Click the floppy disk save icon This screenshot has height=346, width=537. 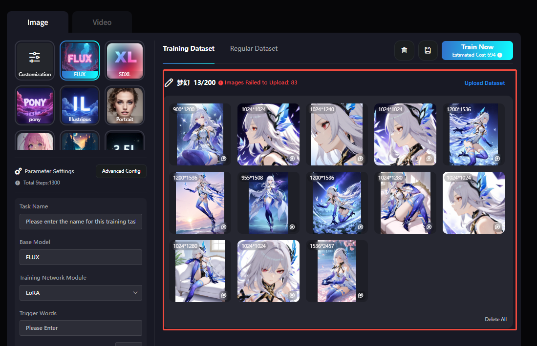click(x=428, y=51)
